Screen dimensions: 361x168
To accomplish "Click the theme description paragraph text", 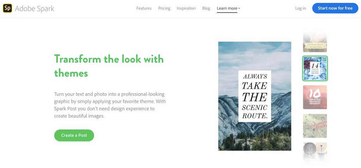I will (x=110, y=105).
